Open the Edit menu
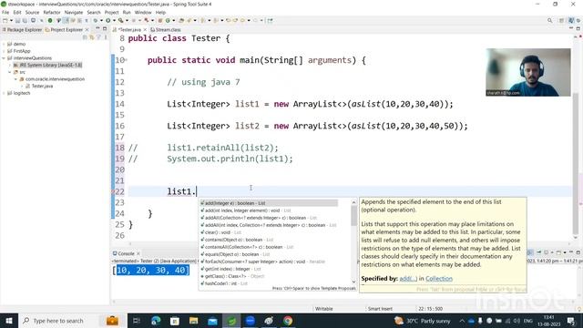This screenshot has width=583, height=328. pyautogui.click(x=17, y=12)
